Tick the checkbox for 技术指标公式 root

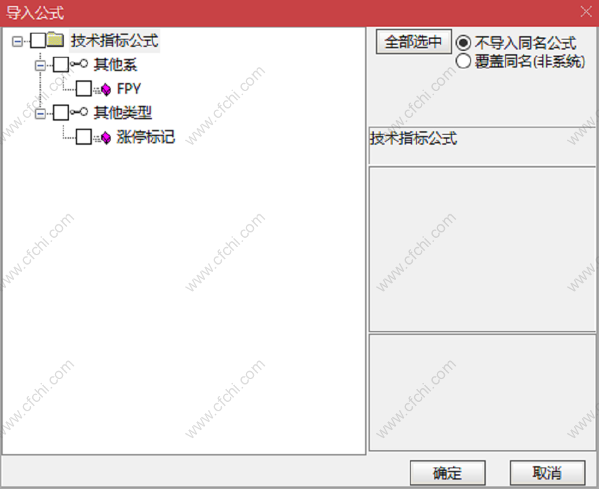coord(38,40)
